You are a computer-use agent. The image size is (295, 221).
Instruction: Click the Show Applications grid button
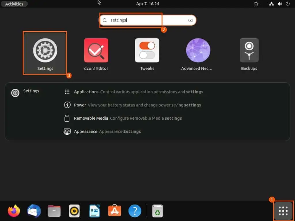[x=283, y=211]
